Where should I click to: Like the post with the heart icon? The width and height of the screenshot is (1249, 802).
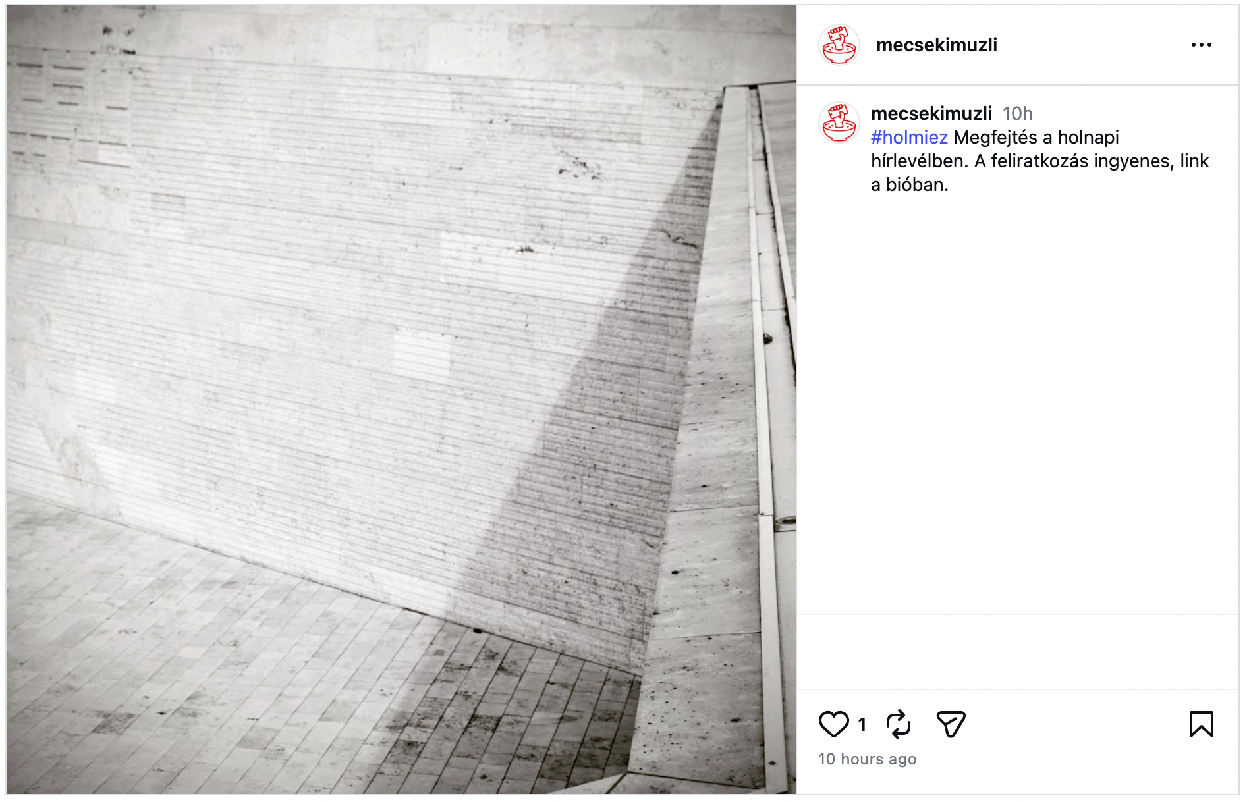click(x=833, y=724)
